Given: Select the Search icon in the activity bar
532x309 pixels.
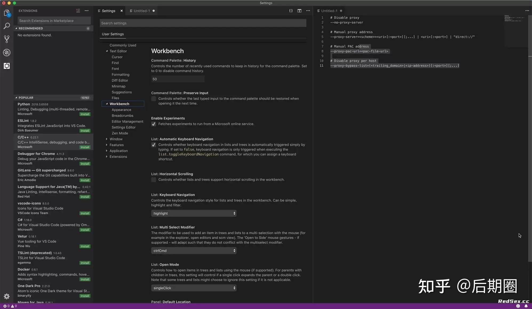Looking at the screenshot, I should pyautogui.click(x=7, y=26).
